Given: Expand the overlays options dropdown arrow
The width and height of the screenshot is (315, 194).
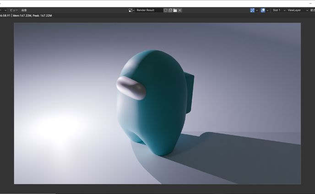Looking at the screenshot, I should click(x=267, y=10).
